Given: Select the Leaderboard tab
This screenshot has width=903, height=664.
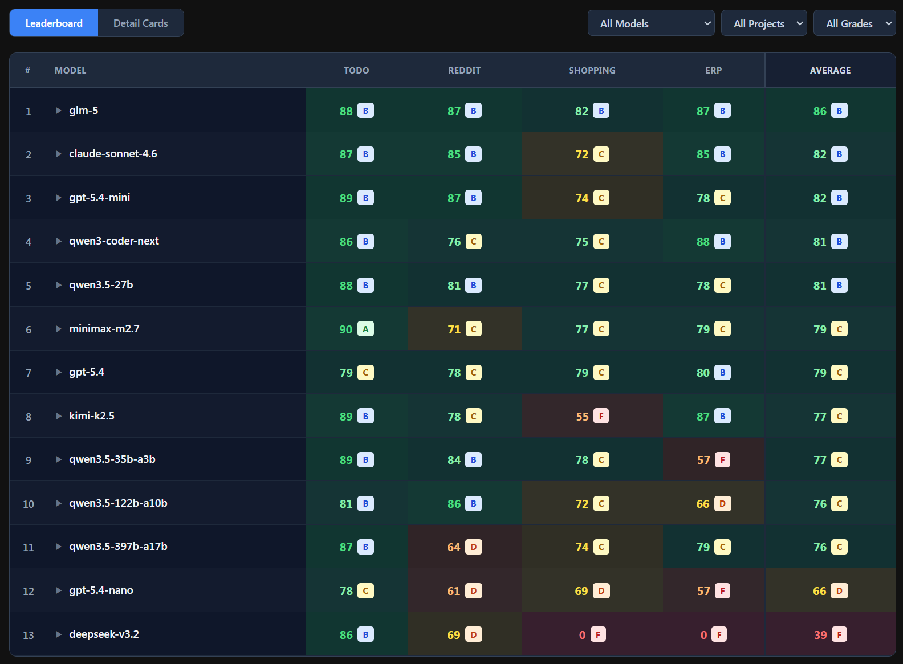Looking at the screenshot, I should [x=54, y=23].
